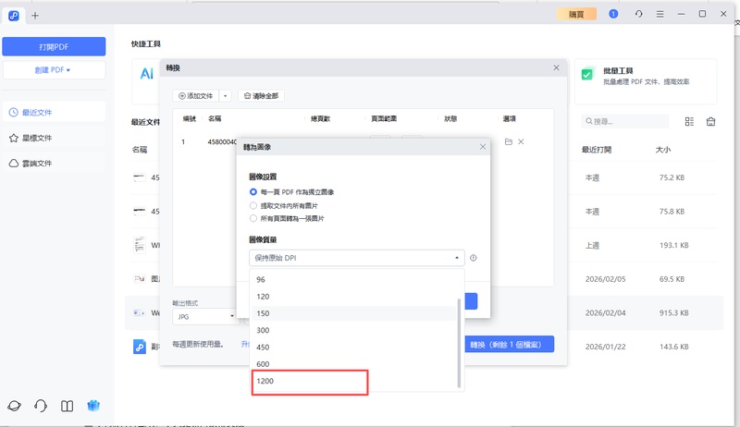740x427 pixels.
Task: Select 提取文件內所有圖片 radio
Action: pyautogui.click(x=253, y=205)
